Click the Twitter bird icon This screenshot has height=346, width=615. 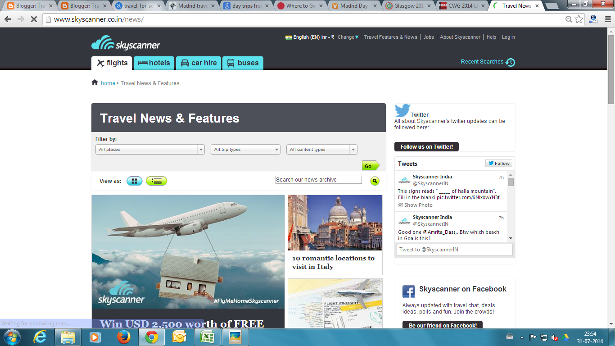pyautogui.click(x=402, y=110)
